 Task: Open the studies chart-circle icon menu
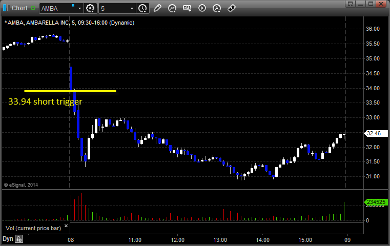172,9
